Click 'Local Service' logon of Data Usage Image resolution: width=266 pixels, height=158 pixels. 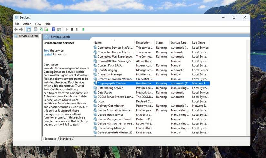200,92
